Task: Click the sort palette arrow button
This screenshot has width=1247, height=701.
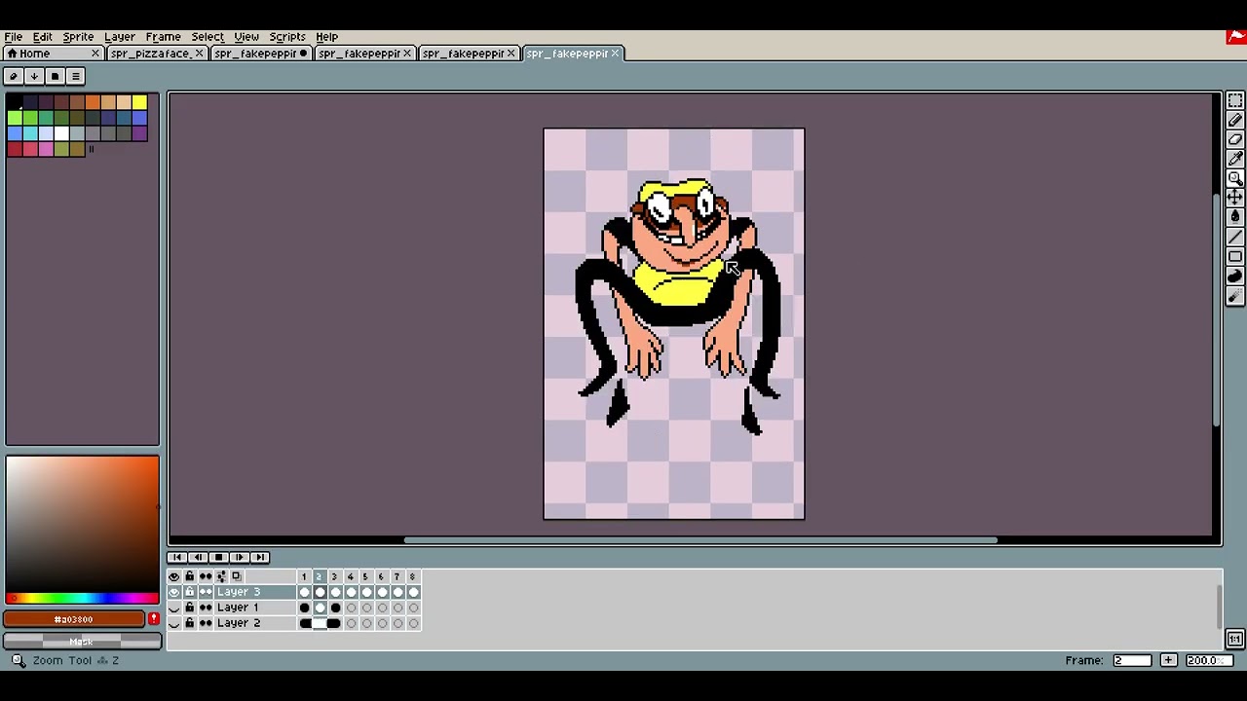Action: click(x=34, y=76)
